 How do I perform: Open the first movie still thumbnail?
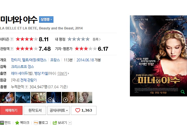7,98
